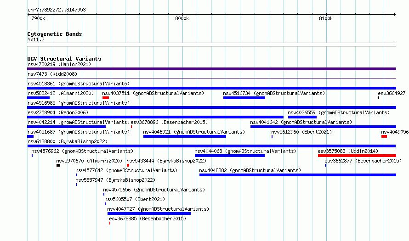Select the nsv5882412 (Almarri2020) label

(61, 93)
